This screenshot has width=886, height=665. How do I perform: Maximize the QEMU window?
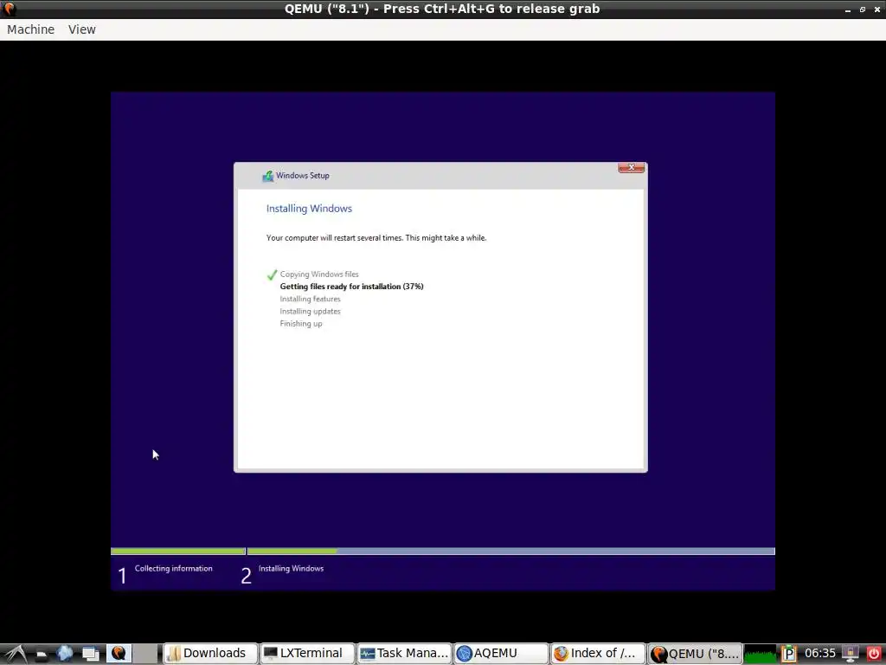863,10
